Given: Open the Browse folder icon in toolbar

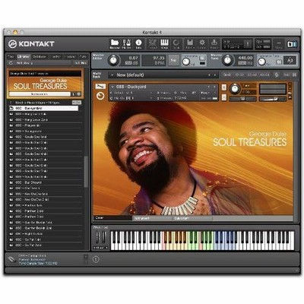Looking at the screenshot, I should (115, 44).
